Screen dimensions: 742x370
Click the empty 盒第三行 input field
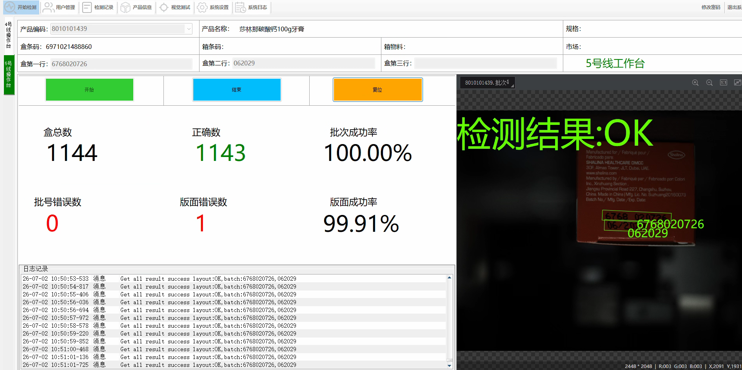(x=486, y=63)
